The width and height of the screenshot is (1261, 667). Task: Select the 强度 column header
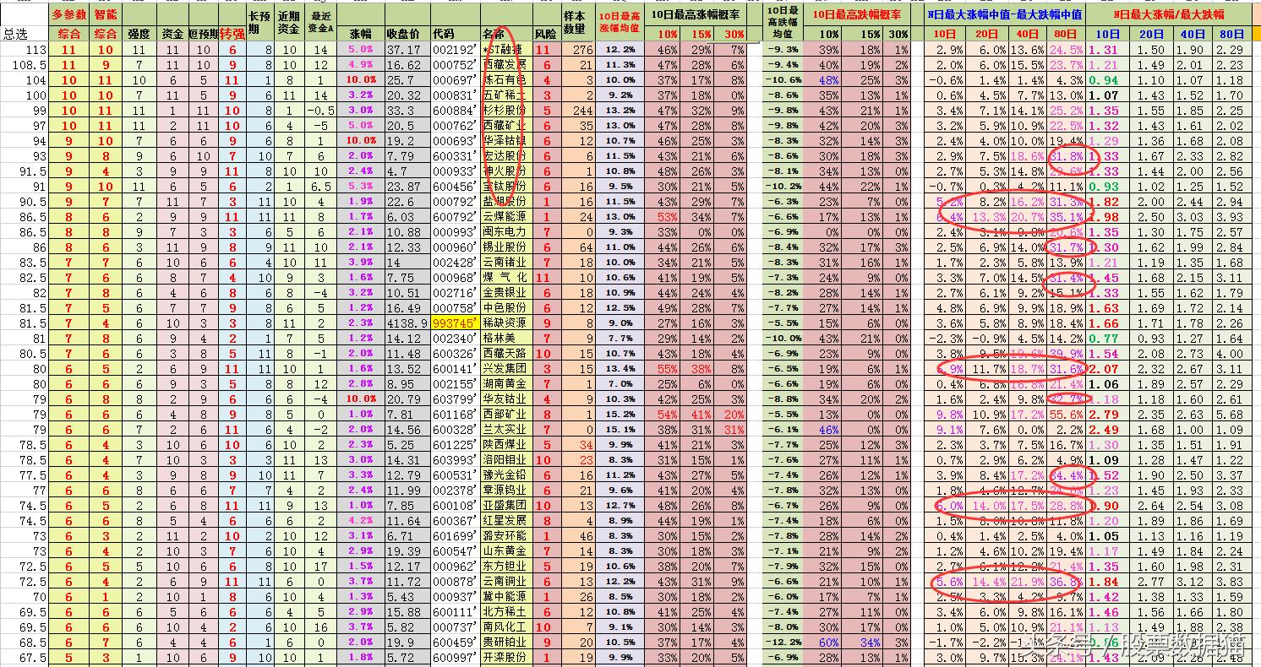[139, 34]
